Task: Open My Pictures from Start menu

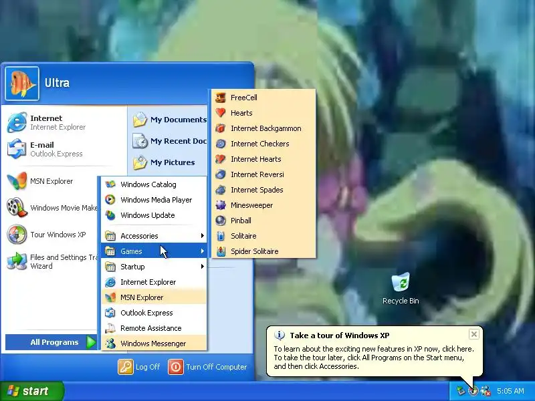Action: [164, 162]
